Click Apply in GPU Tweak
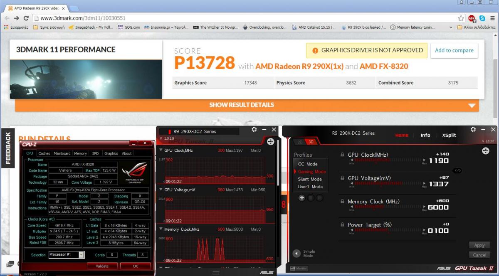This screenshot has height=276, width=499. [x=479, y=245]
